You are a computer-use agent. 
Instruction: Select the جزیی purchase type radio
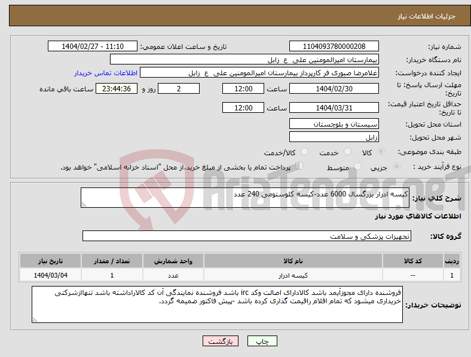coord(396,166)
